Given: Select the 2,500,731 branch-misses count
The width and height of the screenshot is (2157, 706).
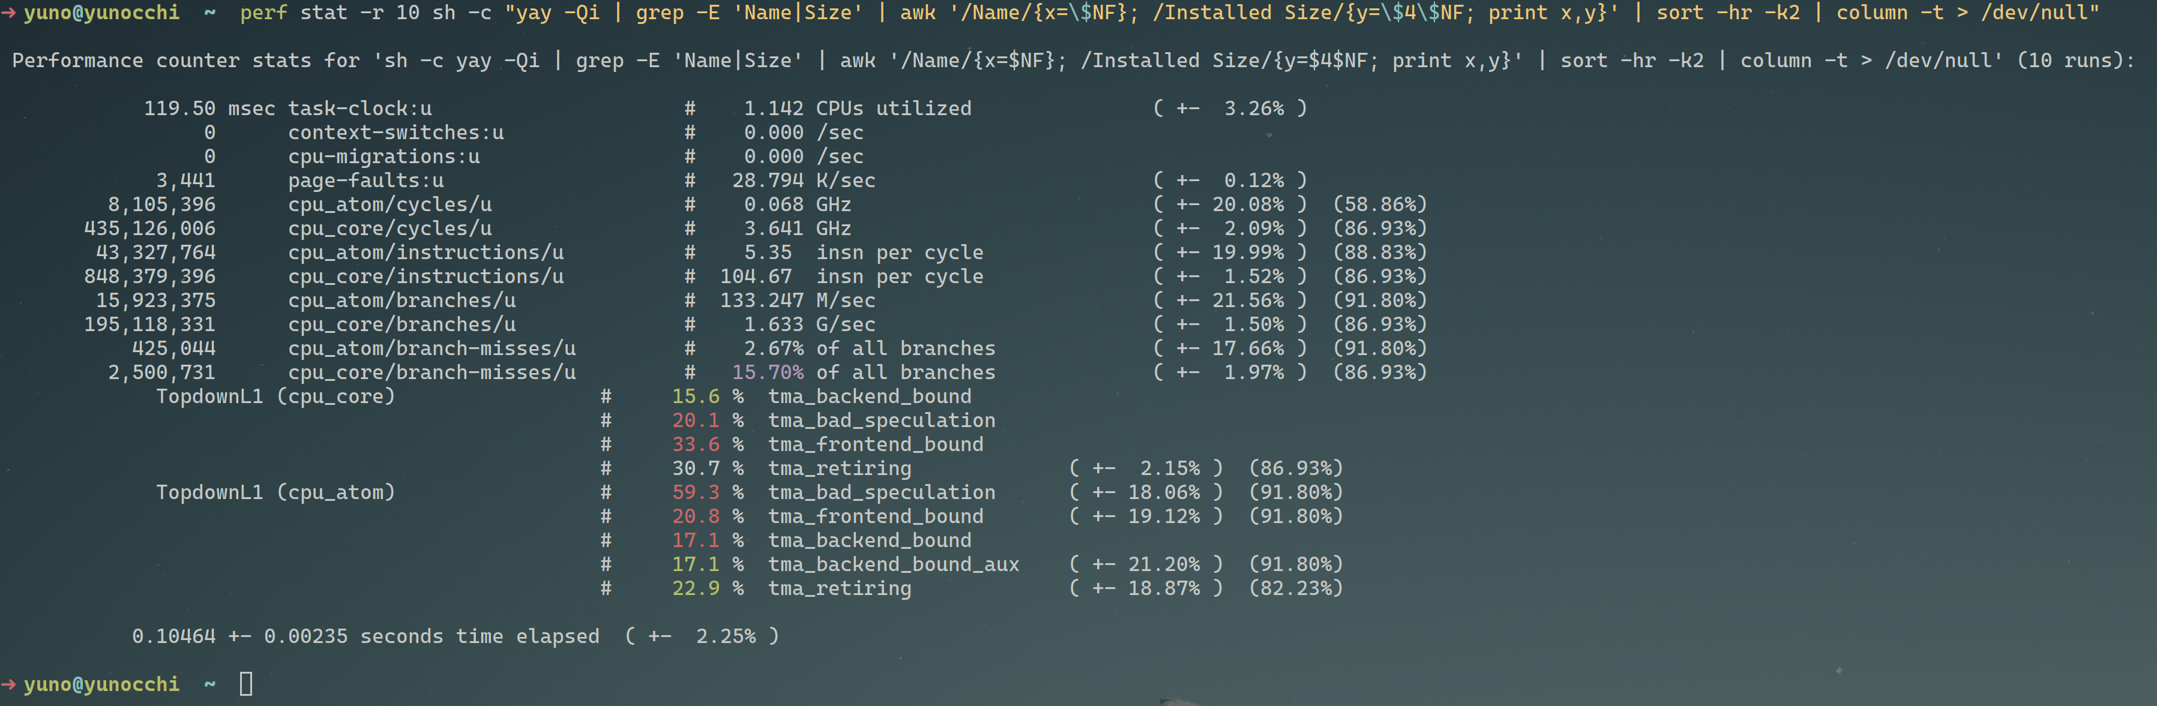Looking at the screenshot, I should point(161,372).
